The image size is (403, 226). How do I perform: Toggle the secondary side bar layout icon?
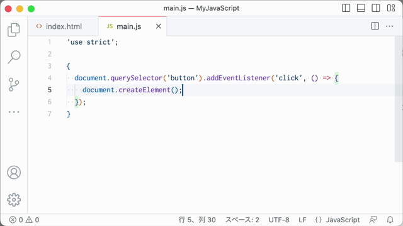[376, 8]
